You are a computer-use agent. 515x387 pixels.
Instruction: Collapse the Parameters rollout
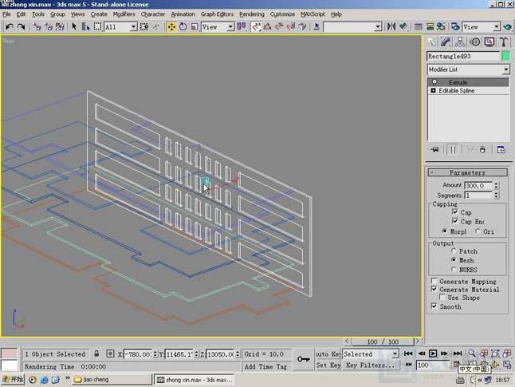click(x=467, y=172)
